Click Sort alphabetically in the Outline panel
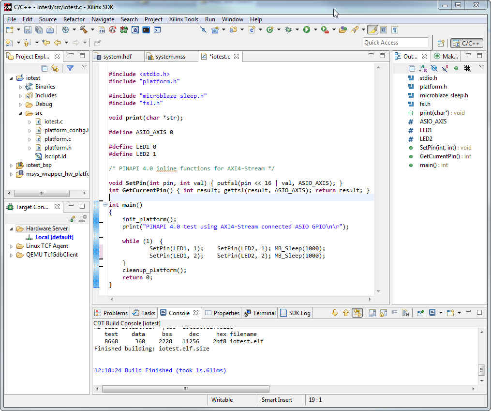 click(423, 68)
